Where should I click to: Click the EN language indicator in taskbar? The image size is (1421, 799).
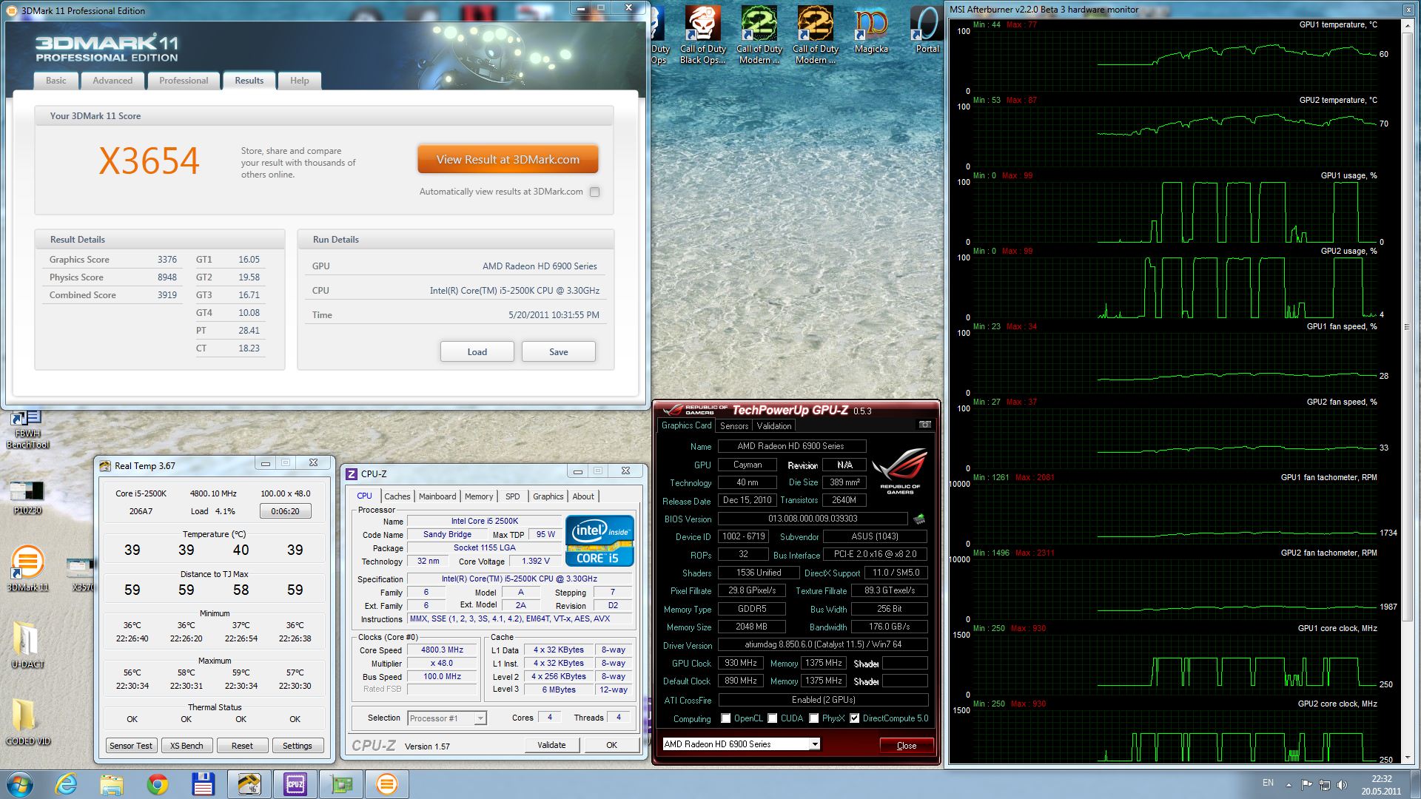(1268, 783)
